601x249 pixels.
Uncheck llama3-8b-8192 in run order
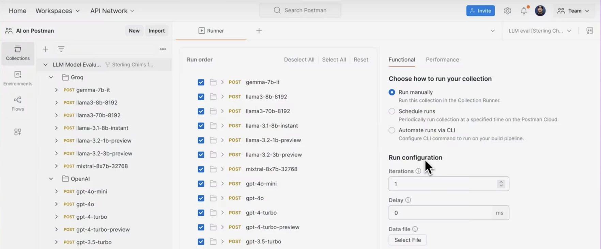pos(201,97)
